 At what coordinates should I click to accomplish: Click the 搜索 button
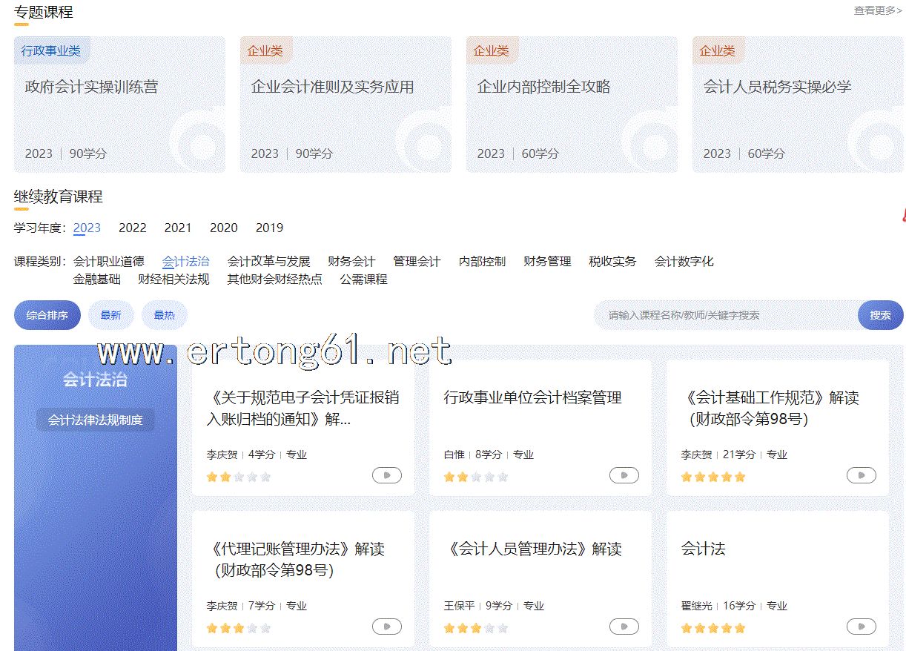click(x=880, y=315)
